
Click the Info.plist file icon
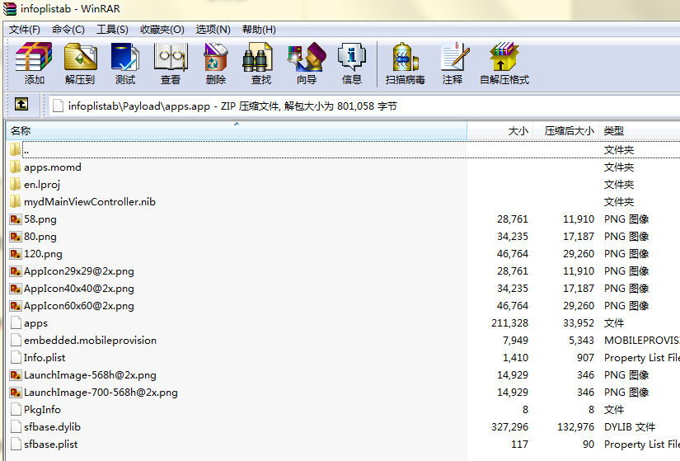(x=16, y=358)
